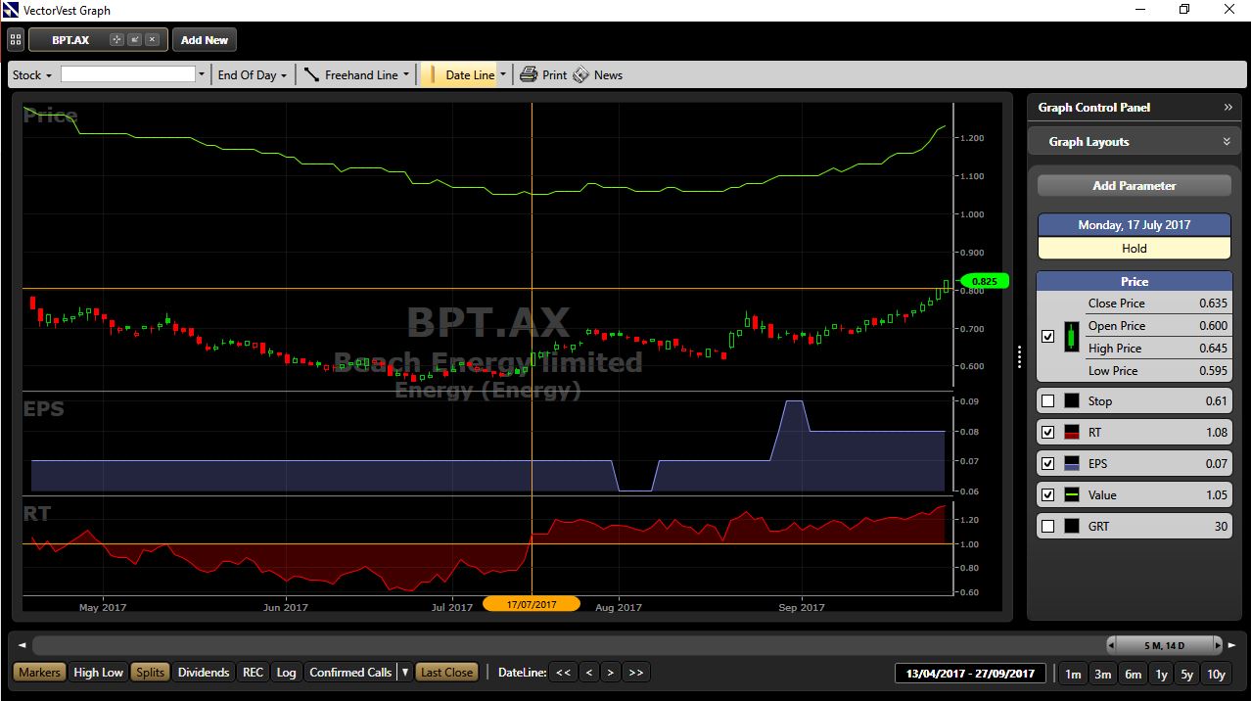Click the date range 13/04/2017 - 27/09/2017 field

tap(971, 674)
